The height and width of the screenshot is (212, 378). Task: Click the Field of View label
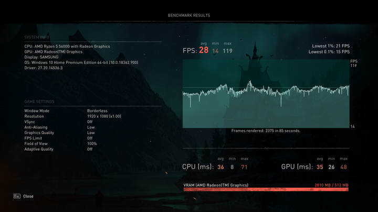(x=36, y=144)
